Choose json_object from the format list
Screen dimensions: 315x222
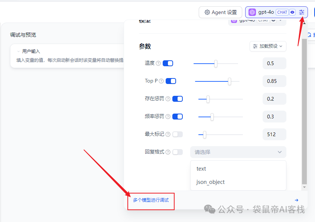click(211, 182)
